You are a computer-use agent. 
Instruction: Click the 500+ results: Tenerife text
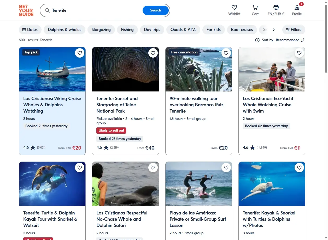tap(36, 40)
